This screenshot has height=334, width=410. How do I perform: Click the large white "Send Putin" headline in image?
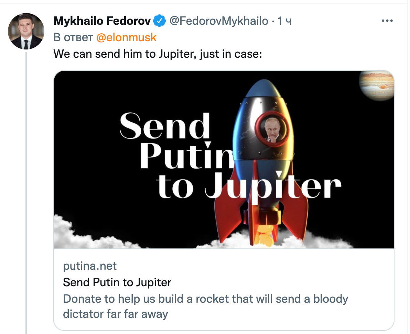click(x=177, y=141)
